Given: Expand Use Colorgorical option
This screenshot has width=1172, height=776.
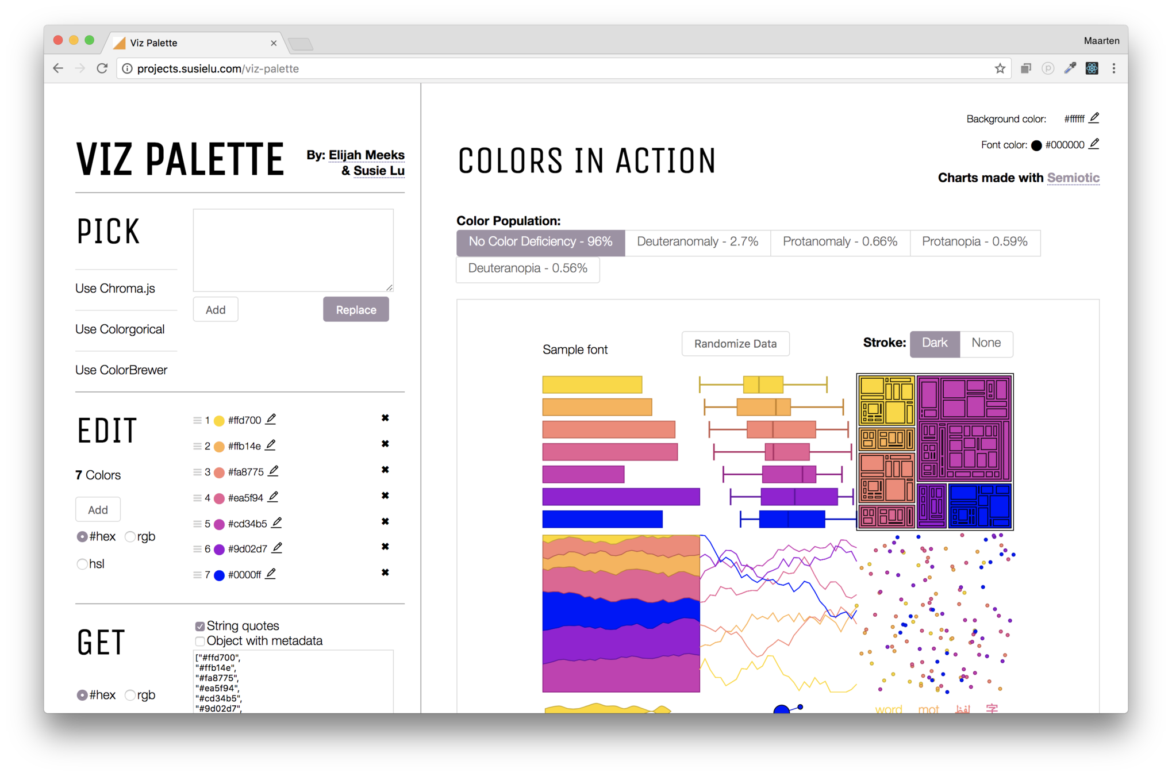Looking at the screenshot, I should coord(120,329).
